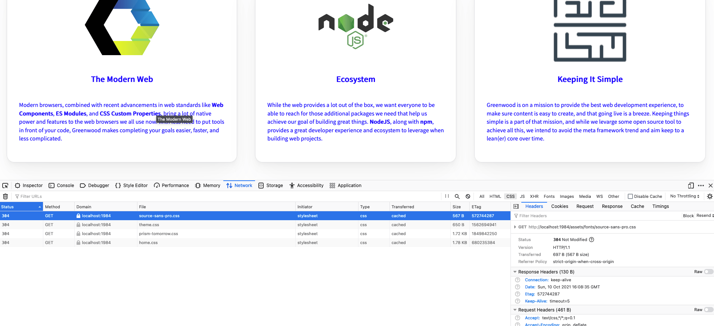
Task: Click the ES Modules link
Action: (71, 114)
